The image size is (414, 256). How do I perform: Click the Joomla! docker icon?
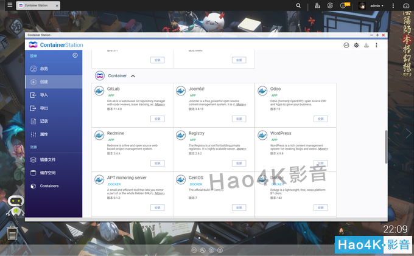[x=181, y=91]
